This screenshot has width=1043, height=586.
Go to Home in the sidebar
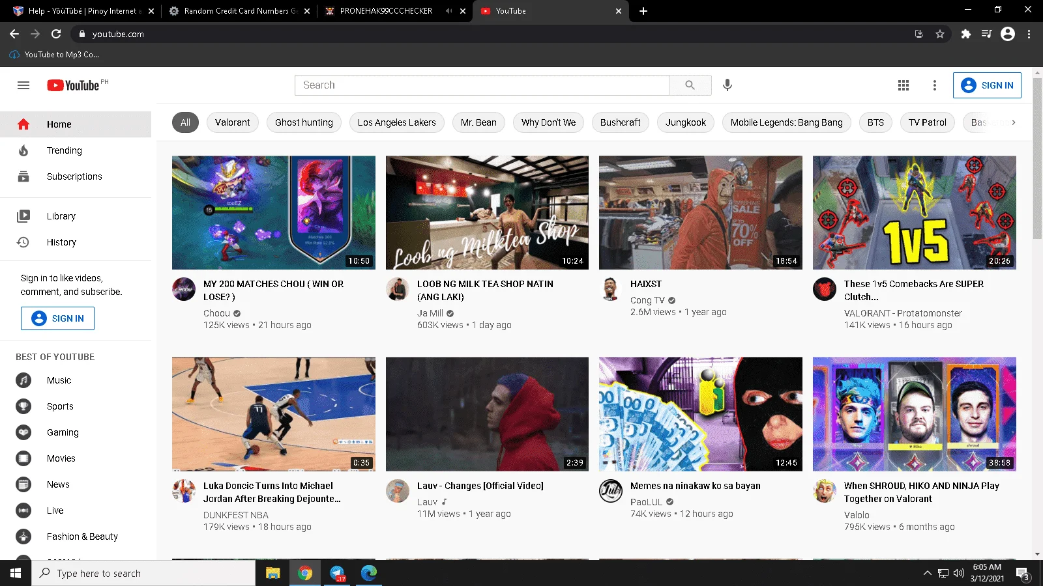(76, 124)
